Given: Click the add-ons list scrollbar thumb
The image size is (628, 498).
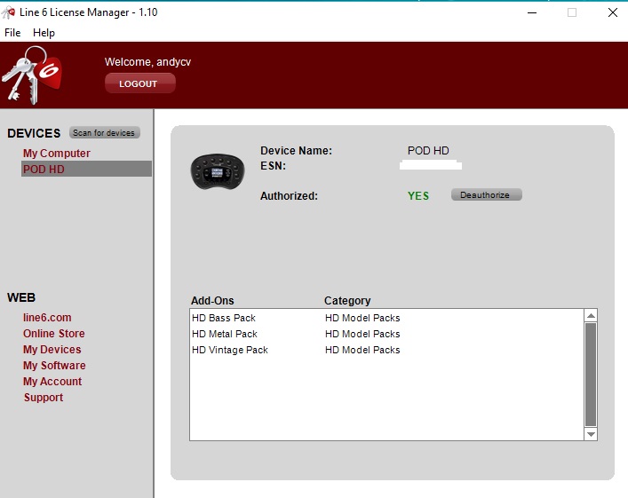Looking at the screenshot, I should click(x=591, y=375).
